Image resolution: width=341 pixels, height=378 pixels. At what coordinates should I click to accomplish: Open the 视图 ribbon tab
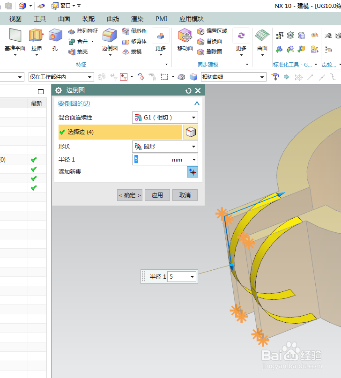[x=15, y=19]
